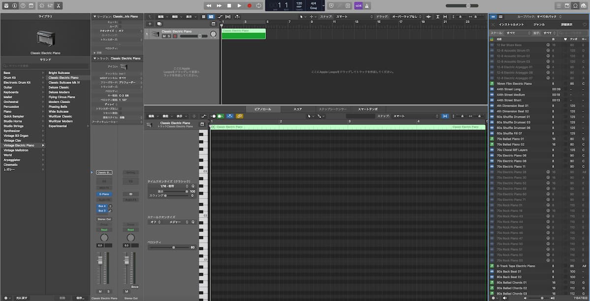Start playback with the Play transport button
Image resolution: width=590 pixels, height=301 pixels.
click(x=239, y=5)
